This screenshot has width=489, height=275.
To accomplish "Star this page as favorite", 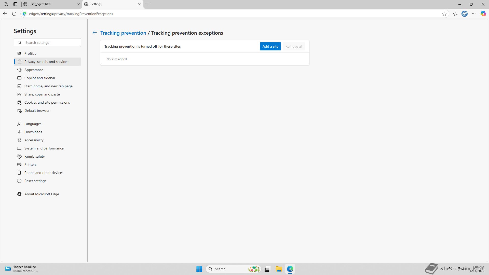I will [x=444, y=14].
